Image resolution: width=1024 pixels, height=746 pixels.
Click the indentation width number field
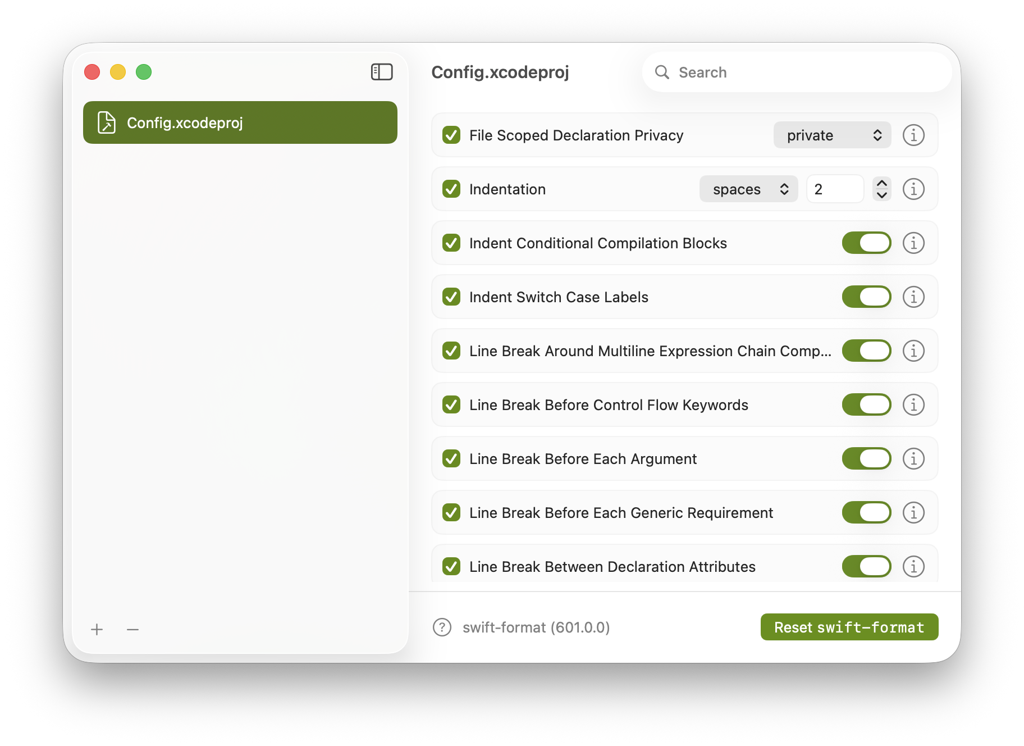coord(835,189)
